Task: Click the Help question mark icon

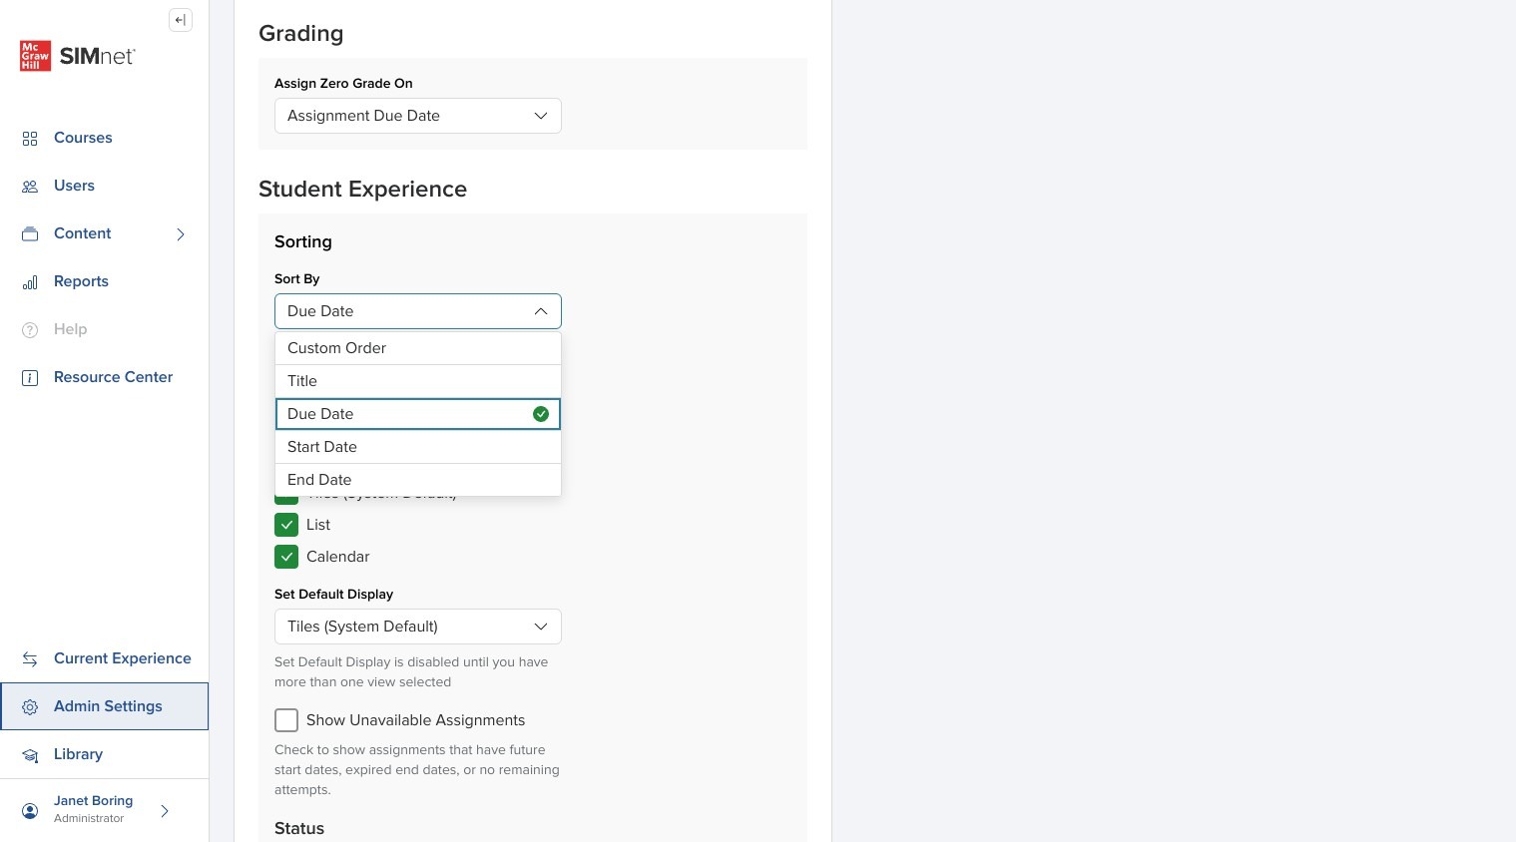Action: tap(30, 330)
